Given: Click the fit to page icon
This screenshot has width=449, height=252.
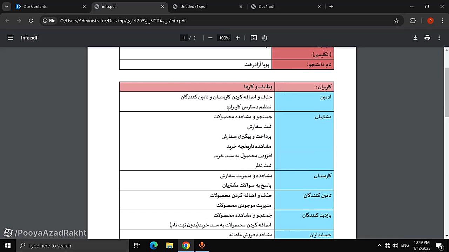Looking at the screenshot, I should 254,38.
